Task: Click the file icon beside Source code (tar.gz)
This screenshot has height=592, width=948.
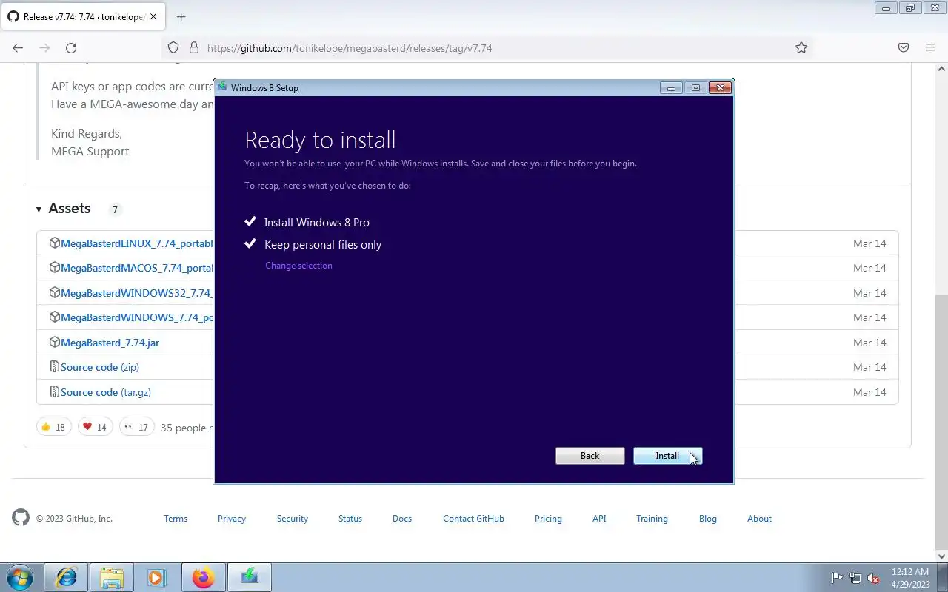Action: [x=54, y=392]
